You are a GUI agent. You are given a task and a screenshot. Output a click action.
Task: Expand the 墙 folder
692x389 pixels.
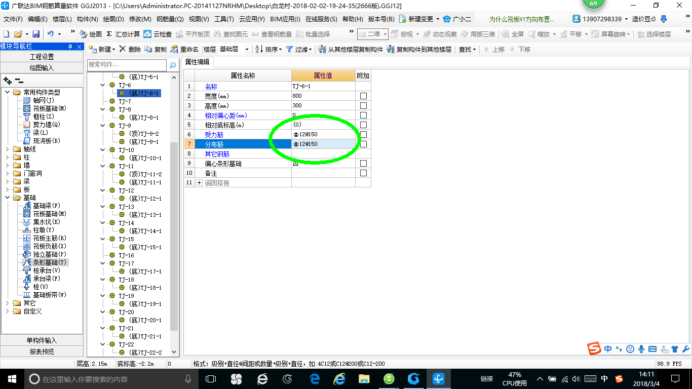8,165
